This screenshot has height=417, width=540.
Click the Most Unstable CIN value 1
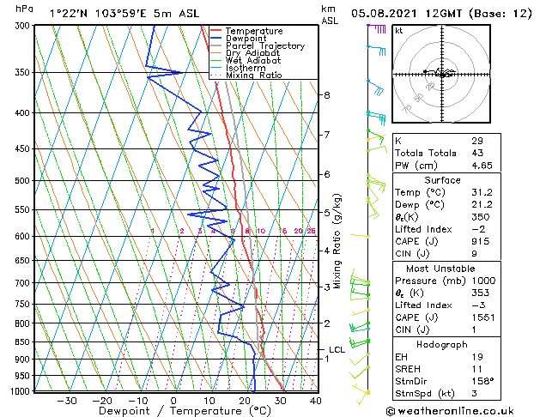474,329
